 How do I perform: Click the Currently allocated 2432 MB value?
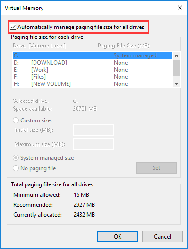(84, 215)
